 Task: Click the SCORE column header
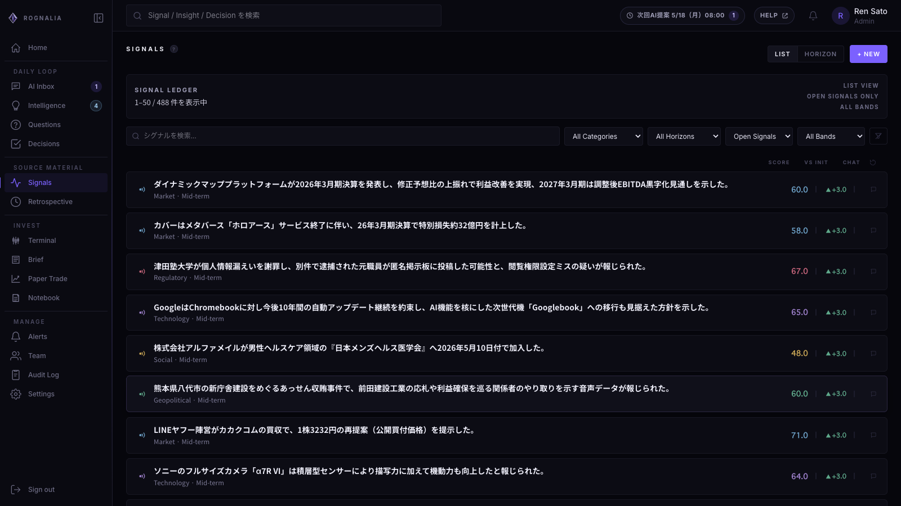click(x=779, y=162)
